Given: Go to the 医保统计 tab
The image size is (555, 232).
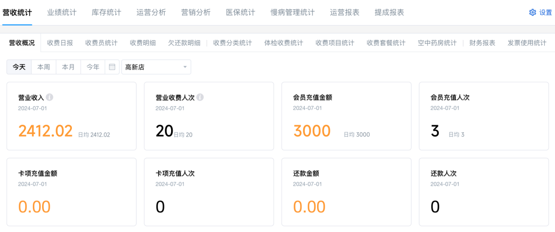Looking at the screenshot, I should click(240, 12).
